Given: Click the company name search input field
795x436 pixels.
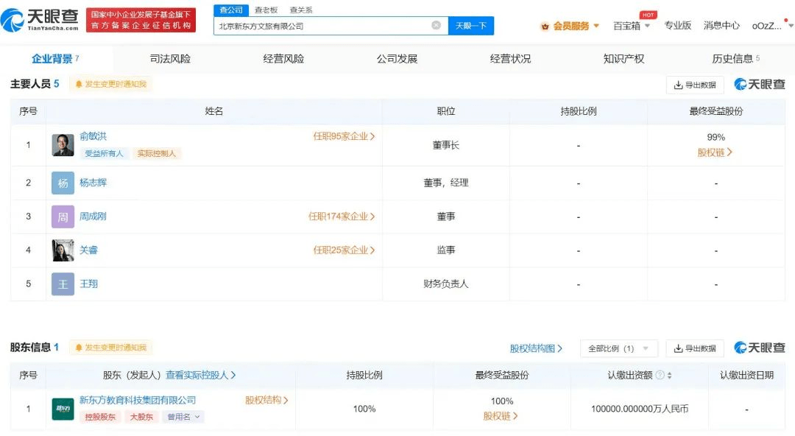Looking at the screenshot, I should 324,26.
